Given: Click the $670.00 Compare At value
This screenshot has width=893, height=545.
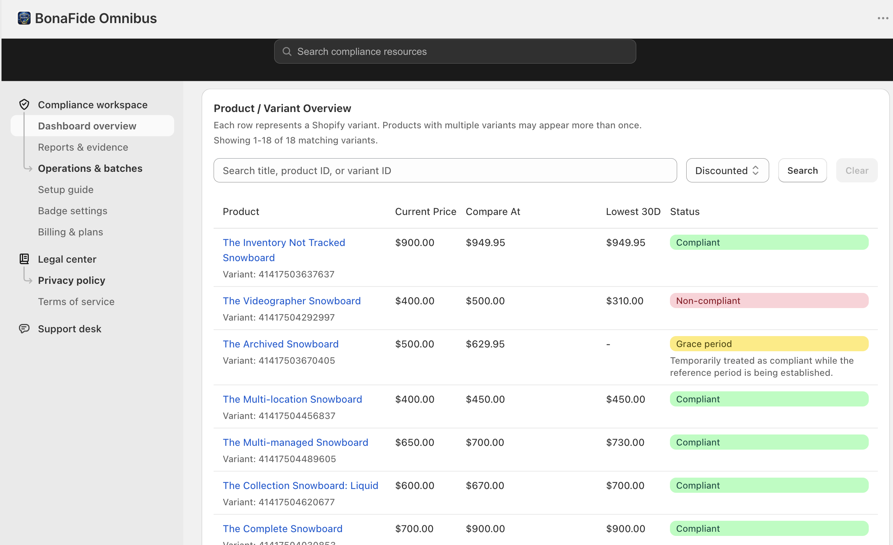Looking at the screenshot, I should click(485, 486).
